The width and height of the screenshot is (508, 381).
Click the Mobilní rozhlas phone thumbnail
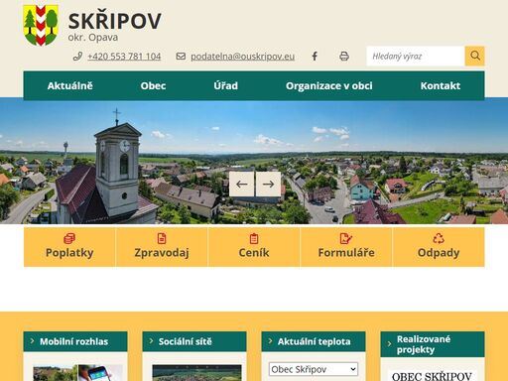(x=77, y=373)
